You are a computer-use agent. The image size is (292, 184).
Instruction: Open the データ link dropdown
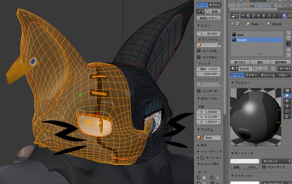(x=284, y=69)
